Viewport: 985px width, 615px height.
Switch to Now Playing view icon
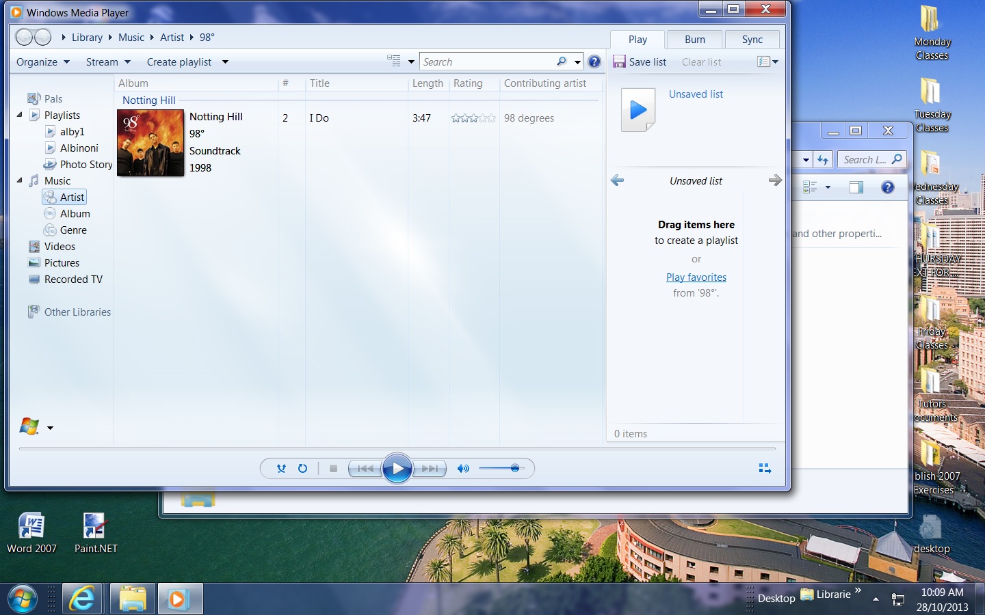tap(765, 469)
